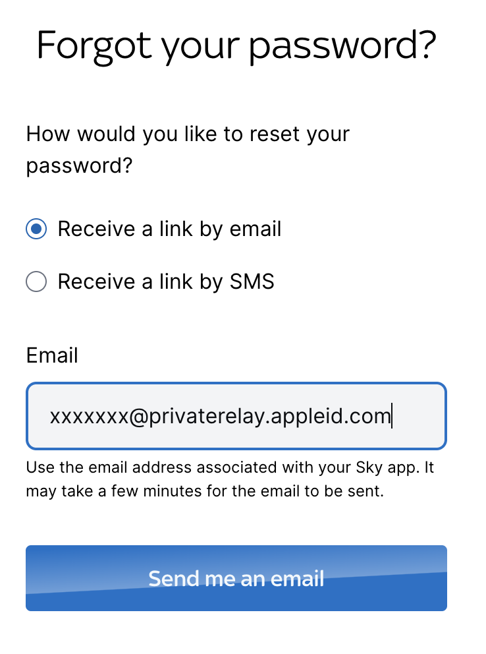Focus the Email input field
The height and width of the screenshot is (654, 486).
tap(236, 416)
